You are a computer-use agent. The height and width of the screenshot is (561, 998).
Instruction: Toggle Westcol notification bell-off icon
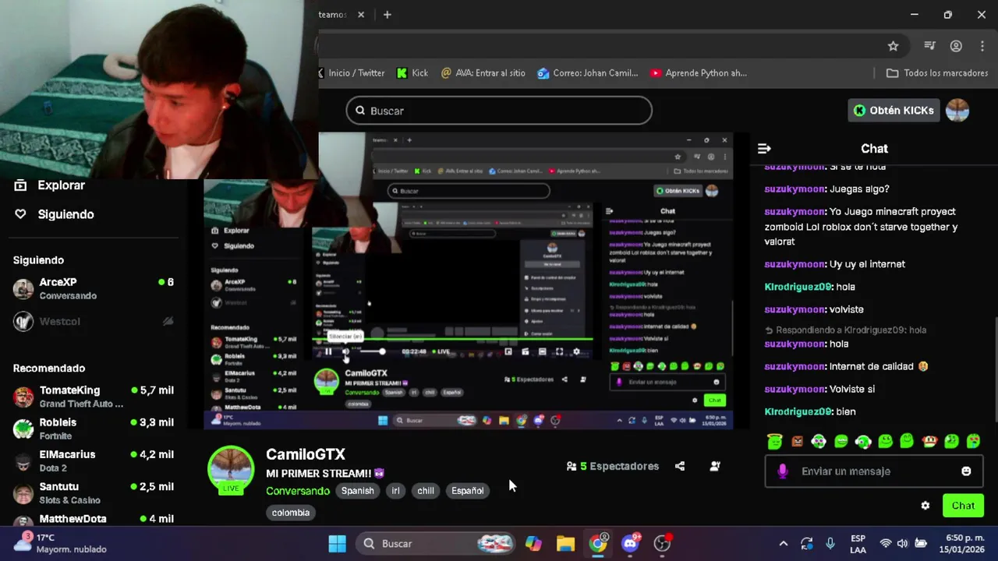coord(168,321)
